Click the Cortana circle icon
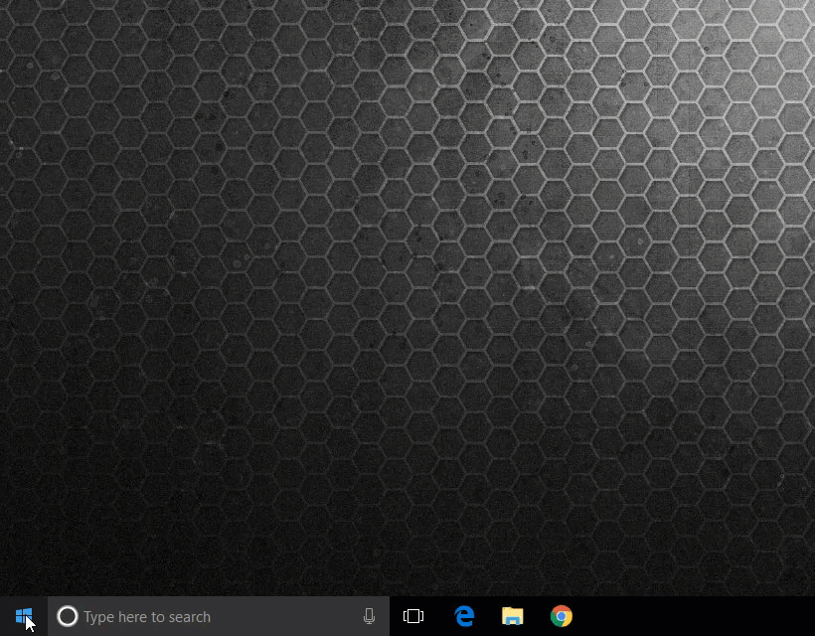Image resolution: width=815 pixels, height=636 pixels. (68, 616)
